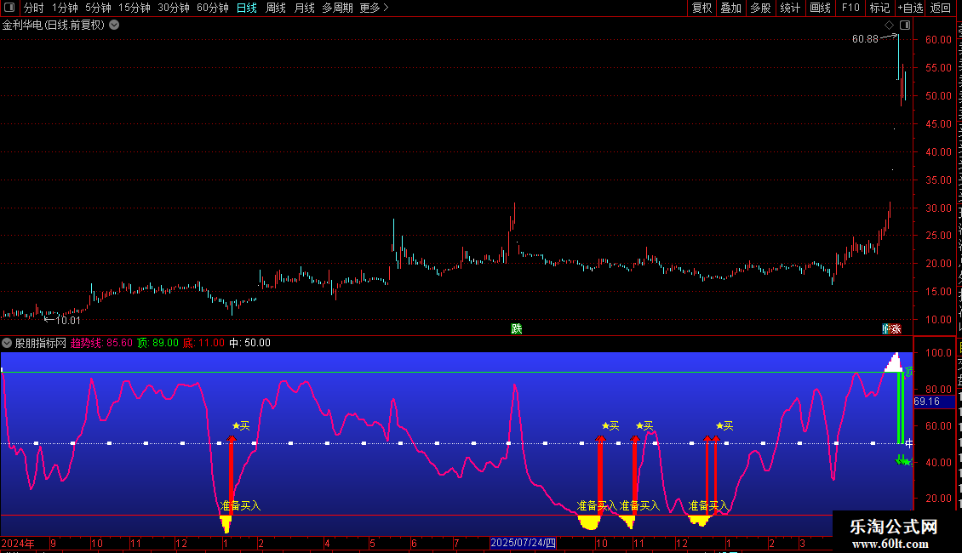Viewport: 962px width, 553px height.
Task: Click the 叠加 overlay button
Action: tap(730, 8)
